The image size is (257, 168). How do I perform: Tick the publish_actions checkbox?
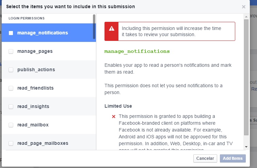point(11,70)
